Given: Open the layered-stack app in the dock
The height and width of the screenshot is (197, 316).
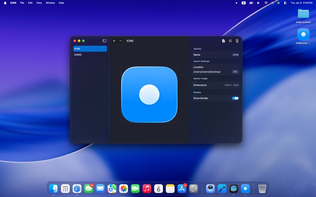Looking at the screenshot, I should [x=233, y=189].
